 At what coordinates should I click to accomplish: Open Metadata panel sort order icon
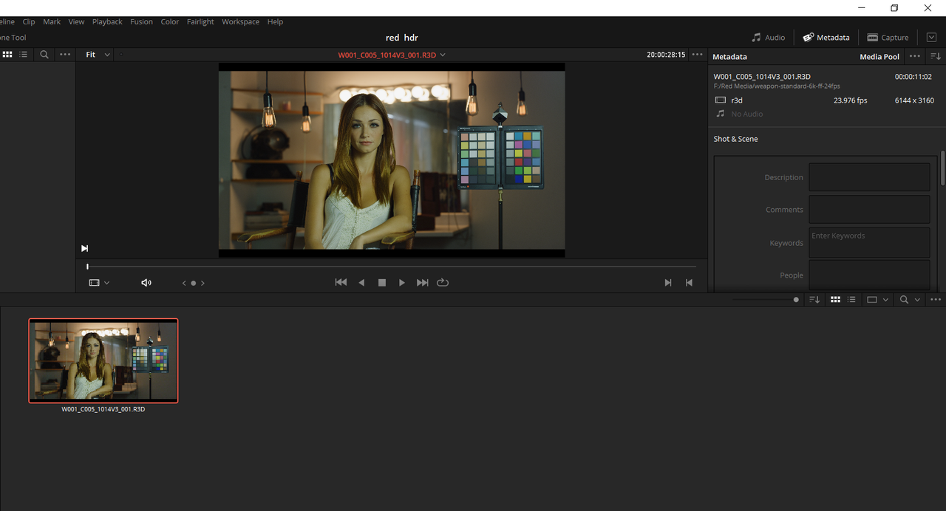tap(936, 56)
